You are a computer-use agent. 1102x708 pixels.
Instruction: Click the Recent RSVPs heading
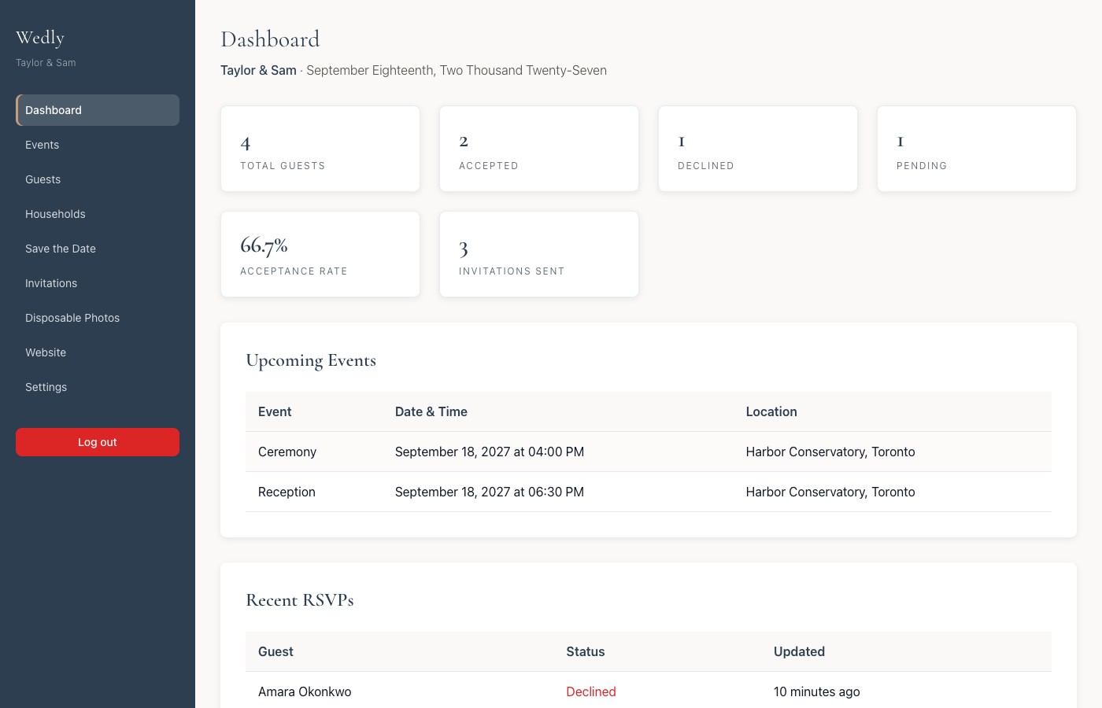point(300,600)
